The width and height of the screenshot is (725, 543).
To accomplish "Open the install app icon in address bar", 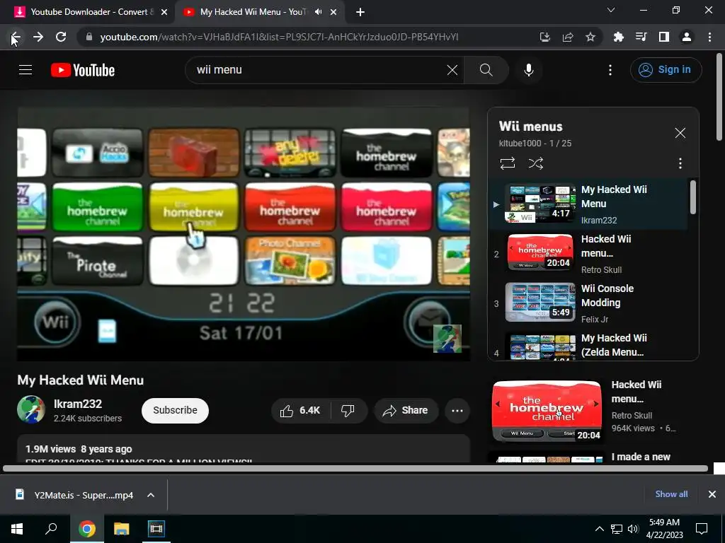I will [x=544, y=37].
